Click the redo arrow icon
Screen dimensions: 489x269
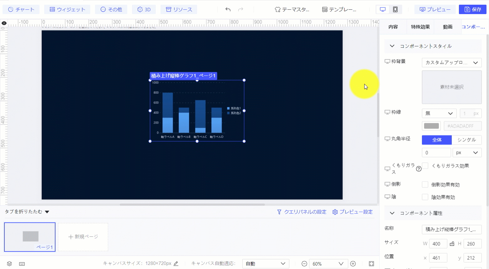coord(241,9)
